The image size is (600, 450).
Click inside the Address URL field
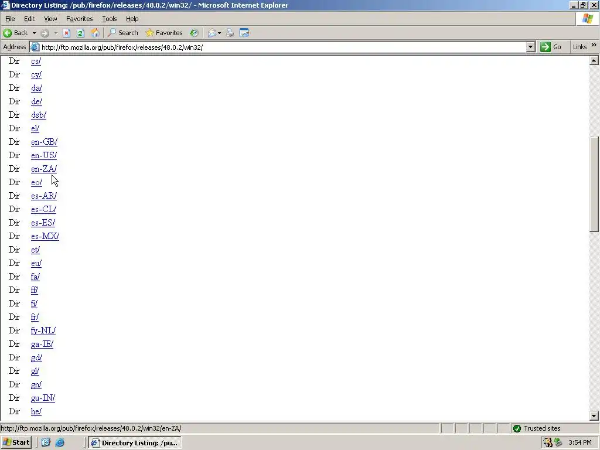[283, 47]
